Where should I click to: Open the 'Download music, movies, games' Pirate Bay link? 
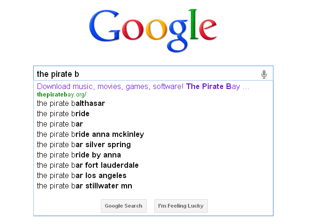[143, 87]
